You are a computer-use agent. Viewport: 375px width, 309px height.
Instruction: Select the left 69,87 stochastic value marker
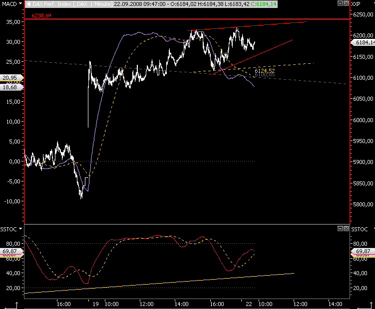tap(11, 251)
